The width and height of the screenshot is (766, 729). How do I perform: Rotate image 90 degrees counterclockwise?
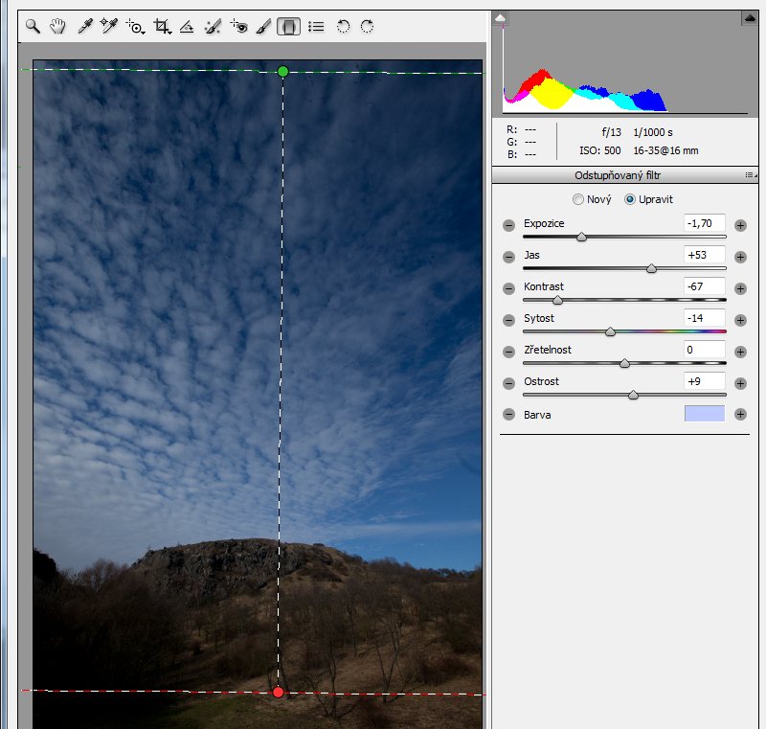[x=344, y=27]
